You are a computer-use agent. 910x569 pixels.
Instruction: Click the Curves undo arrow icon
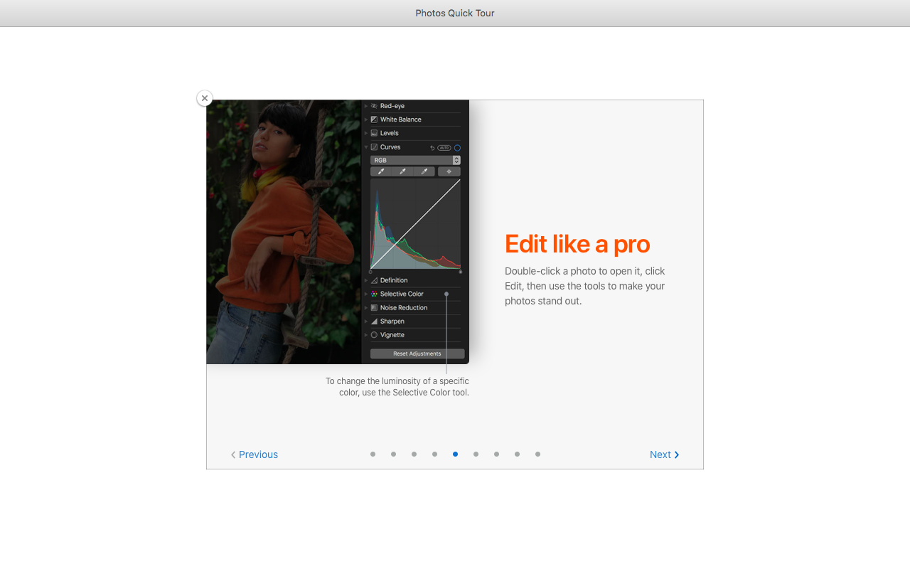432,148
